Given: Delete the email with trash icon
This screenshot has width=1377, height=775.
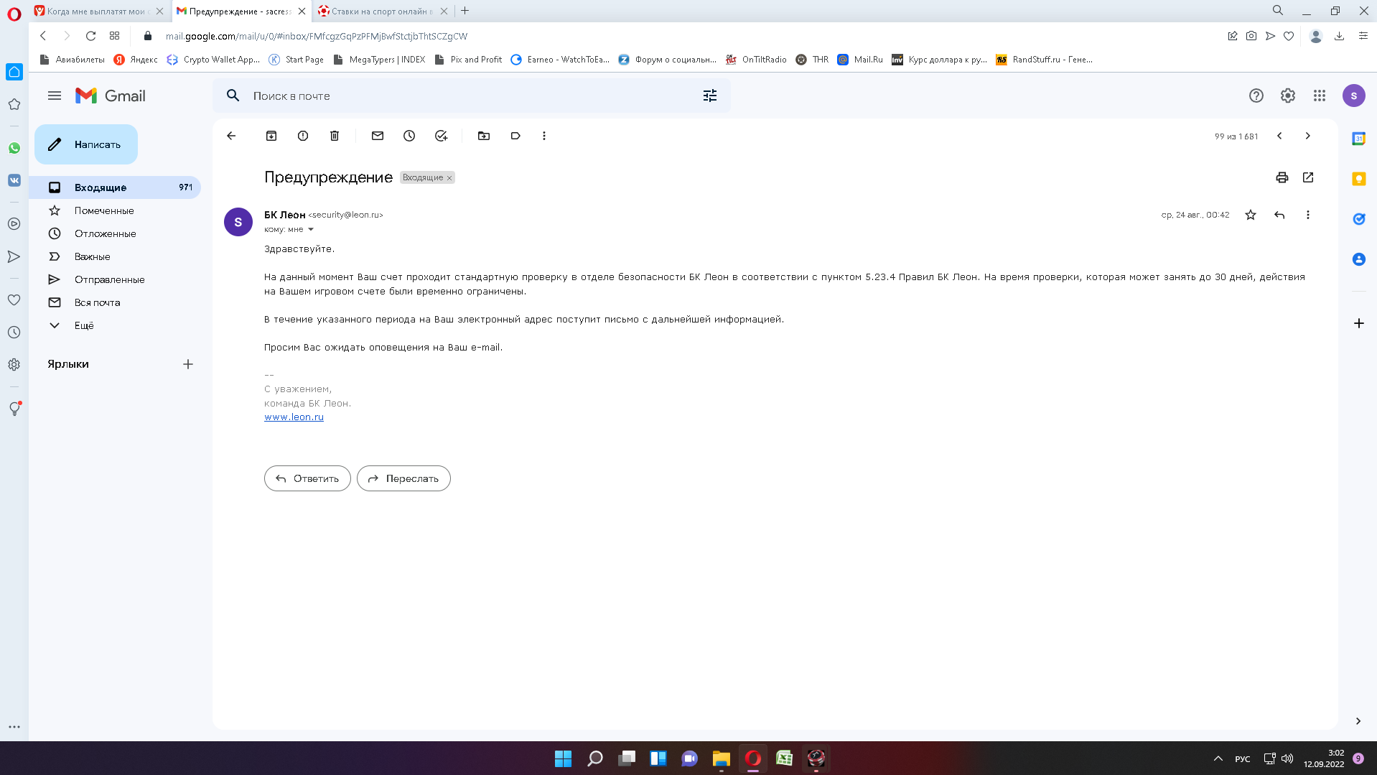Looking at the screenshot, I should (335, 136).
